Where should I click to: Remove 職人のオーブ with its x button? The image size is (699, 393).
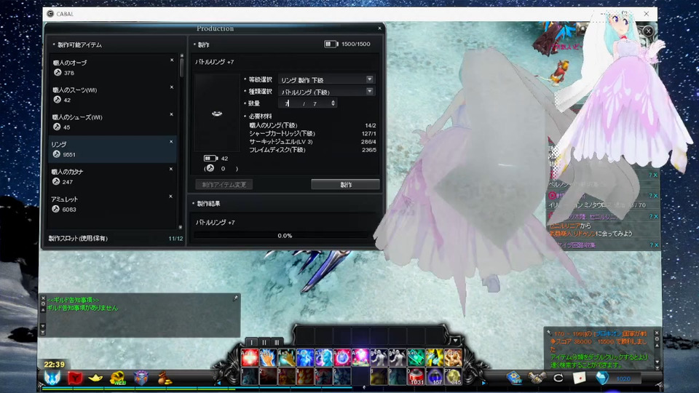pyautogui.click(x=172, y=60)
